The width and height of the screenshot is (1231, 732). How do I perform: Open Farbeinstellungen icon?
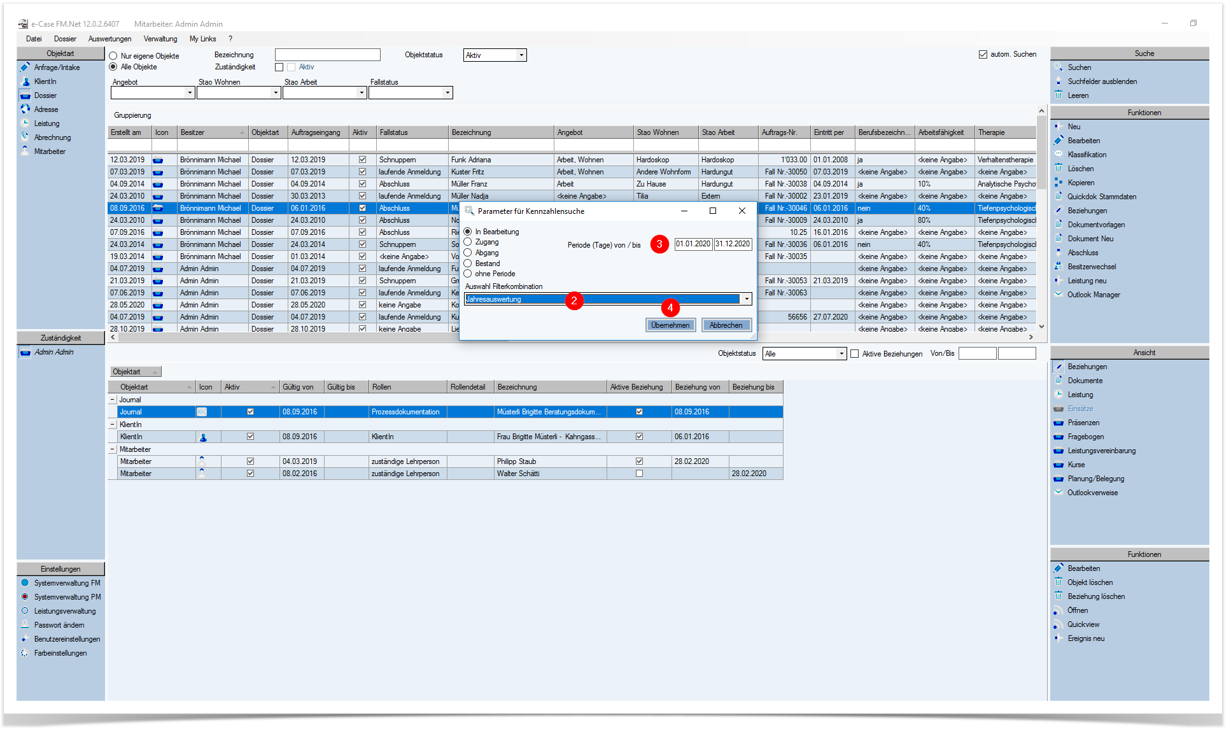(x=25, y=653)
